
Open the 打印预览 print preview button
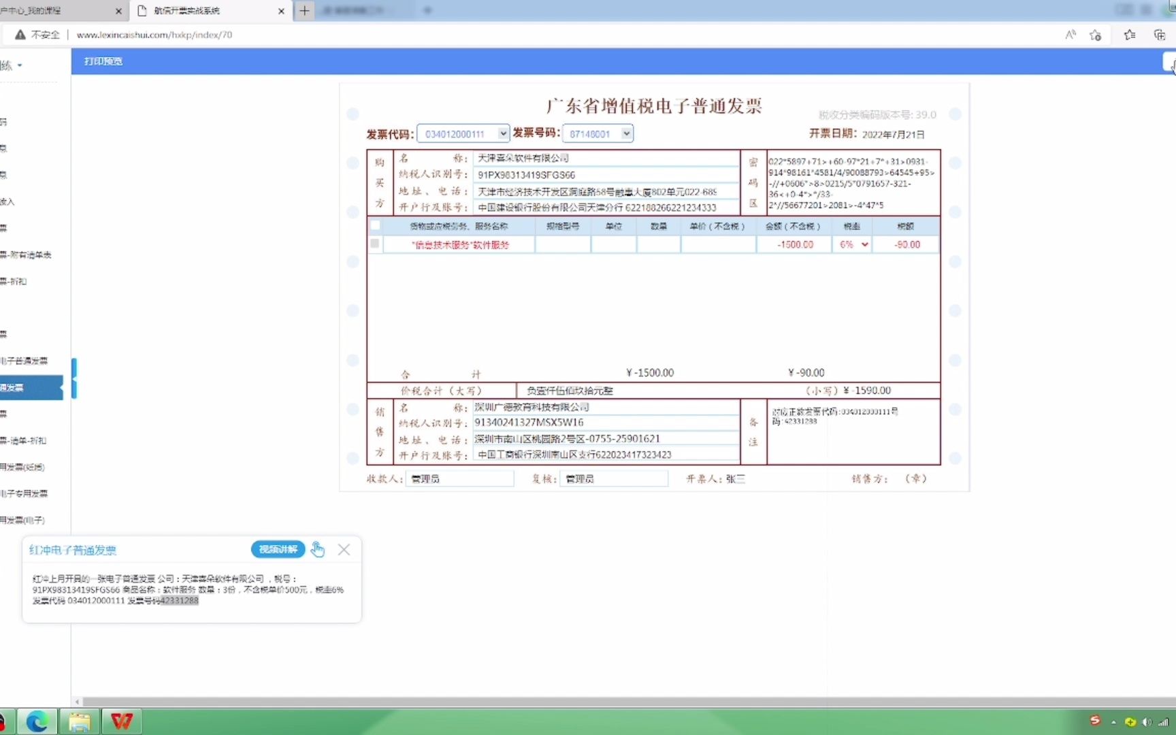(x=103, y=61)
